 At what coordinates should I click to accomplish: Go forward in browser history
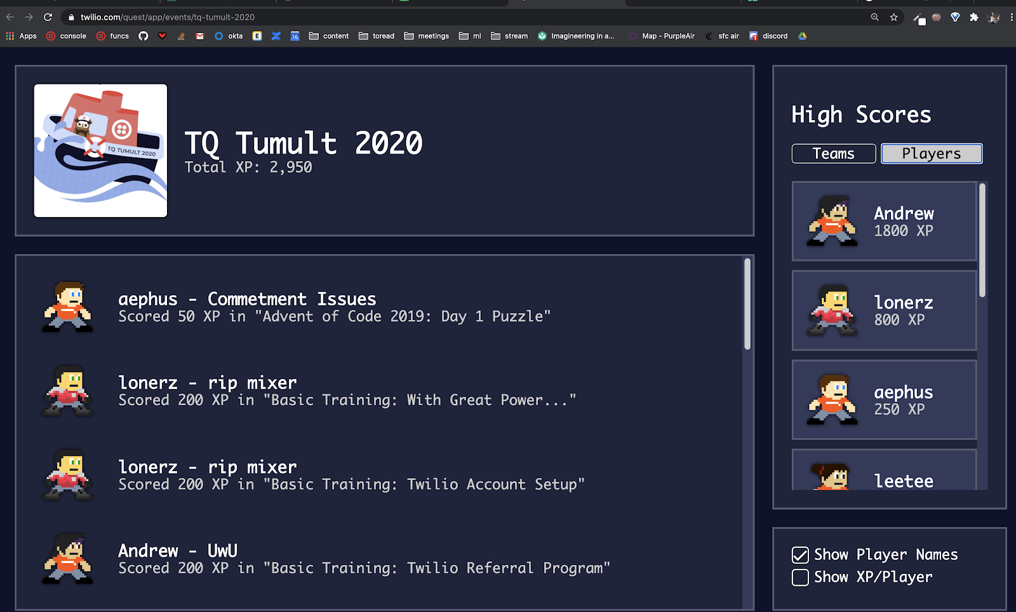pyautogui.click(x=29, y=17)
